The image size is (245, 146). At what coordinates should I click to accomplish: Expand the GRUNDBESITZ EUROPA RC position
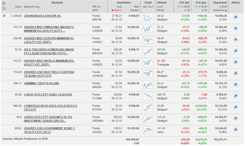pyautogui.click(x=4, y=16)
